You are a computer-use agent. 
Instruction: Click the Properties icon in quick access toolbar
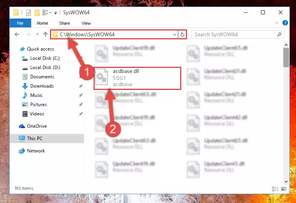(28, 13)
